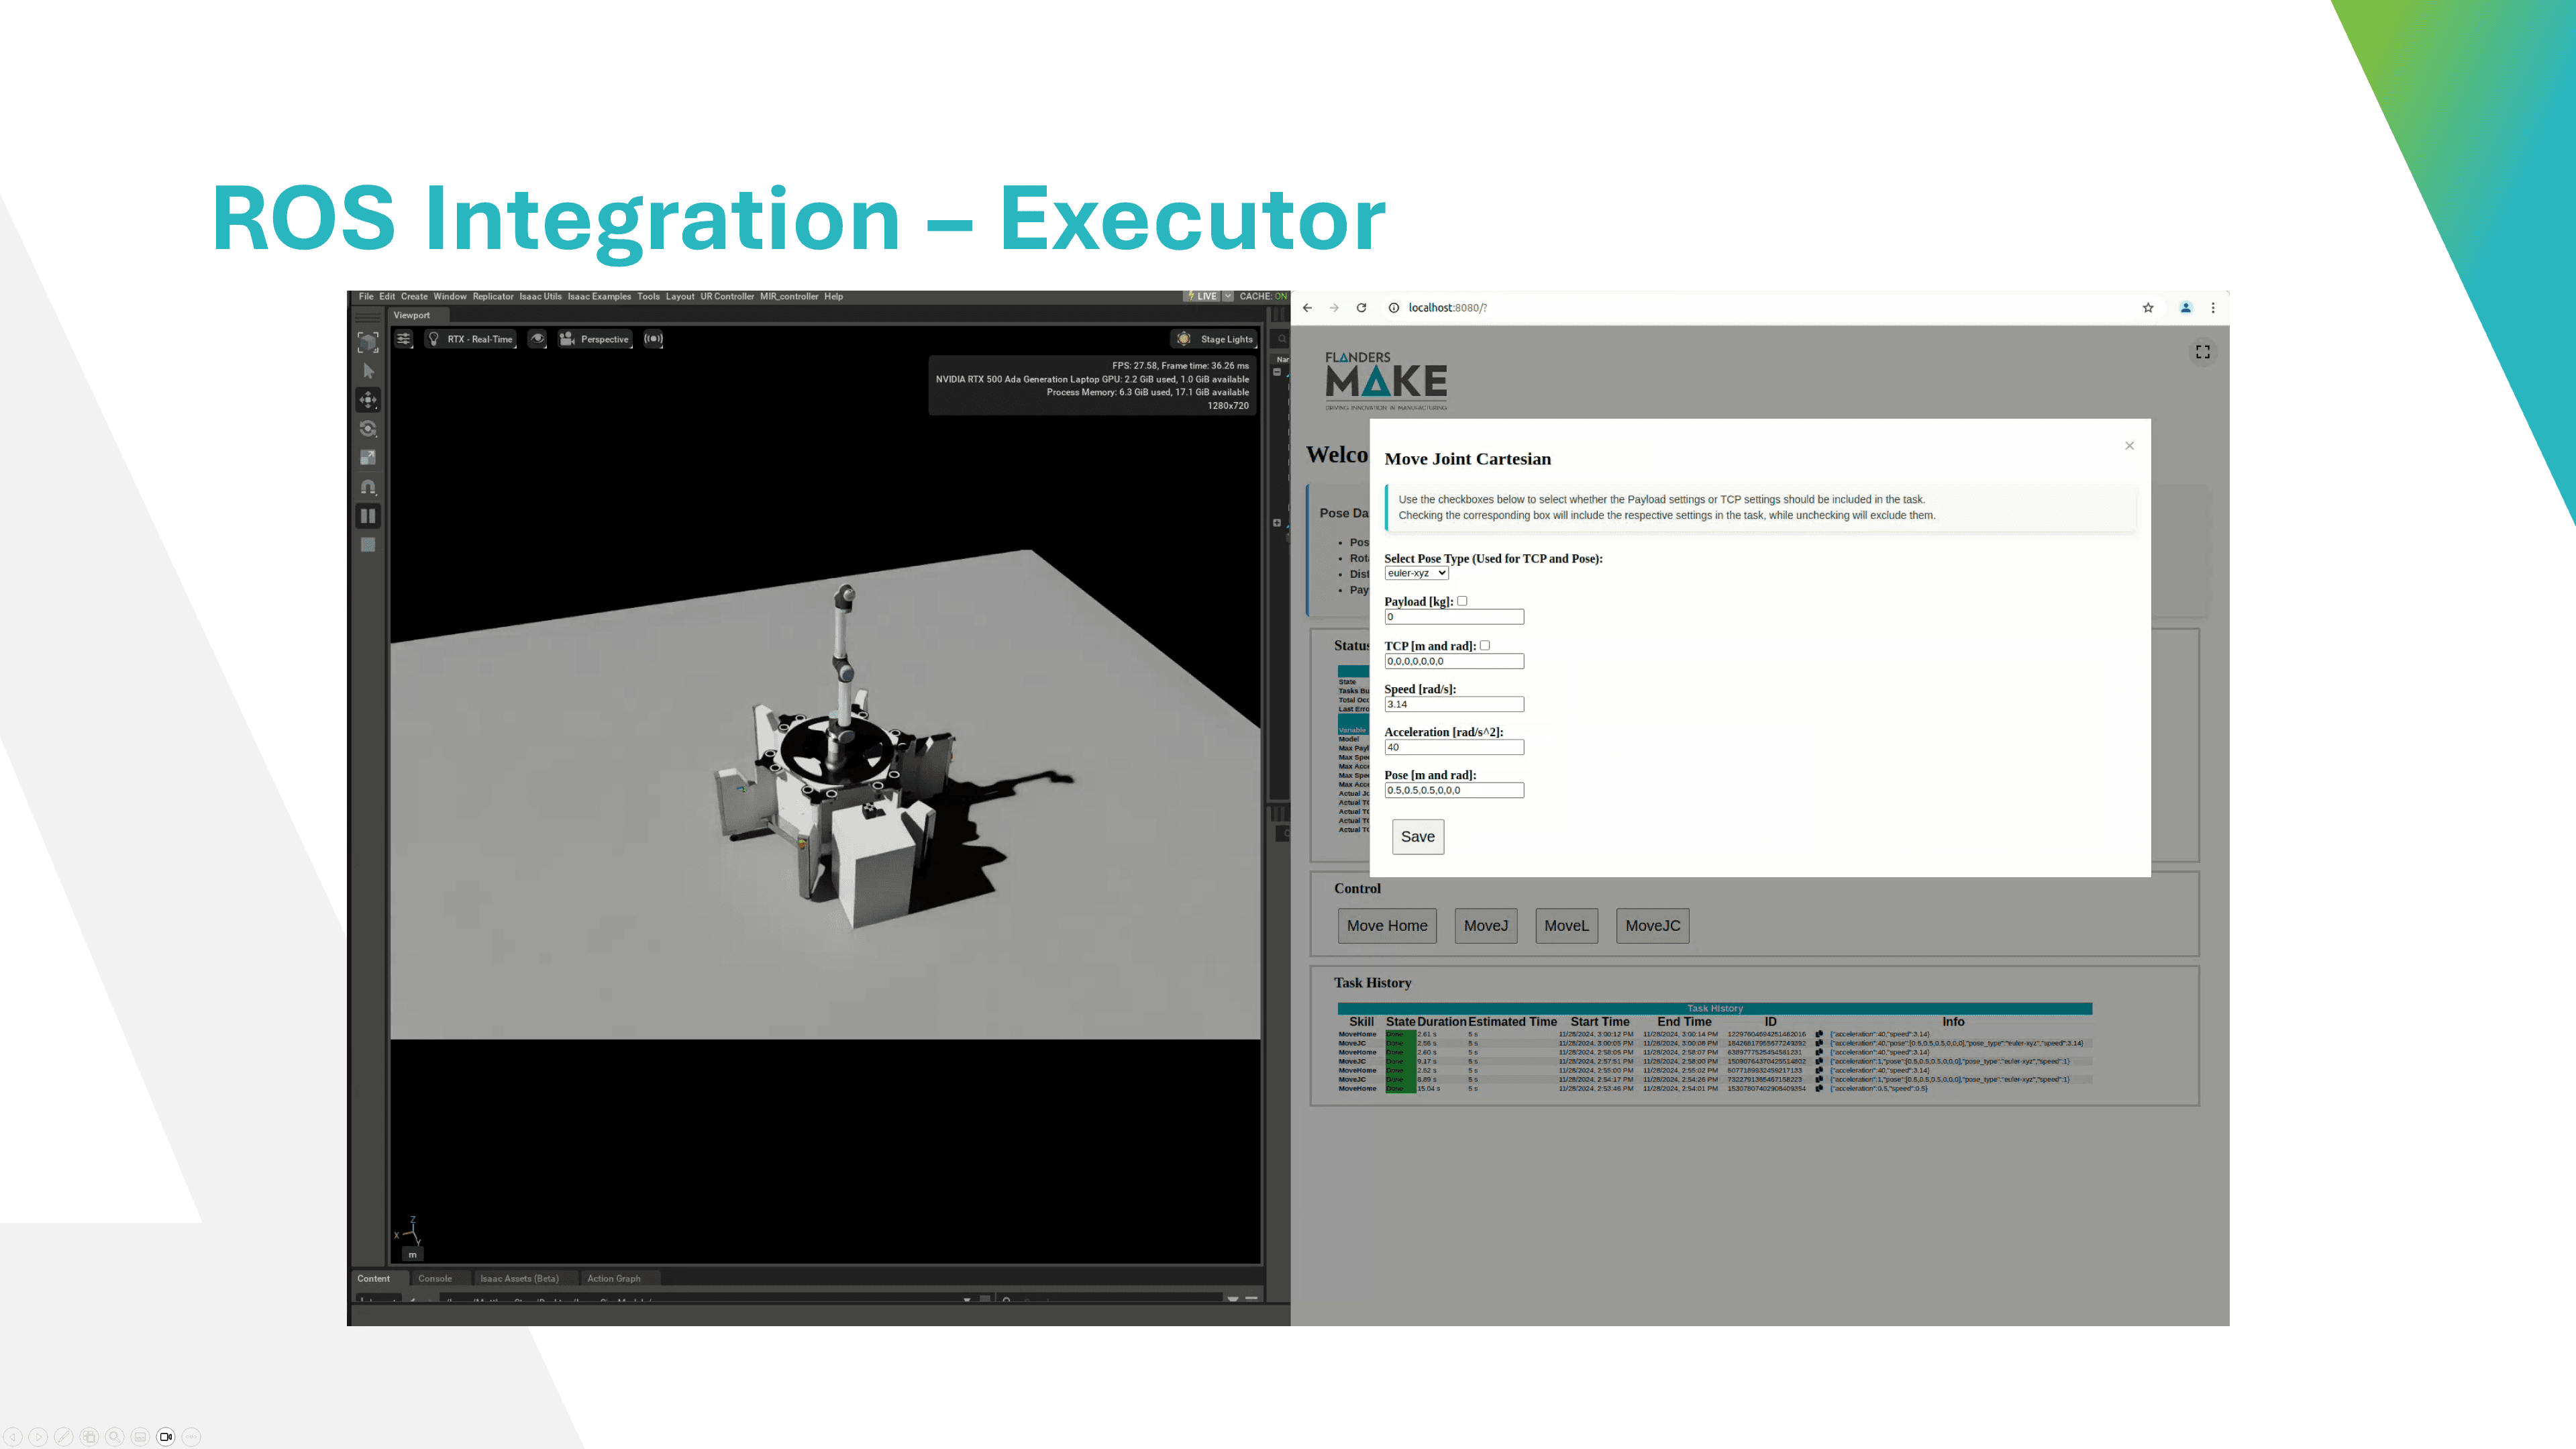This screenshot has width=2576, height=1449.
Task: Activate the Rotate gizmo tool
Action: [x=368, y=429]
